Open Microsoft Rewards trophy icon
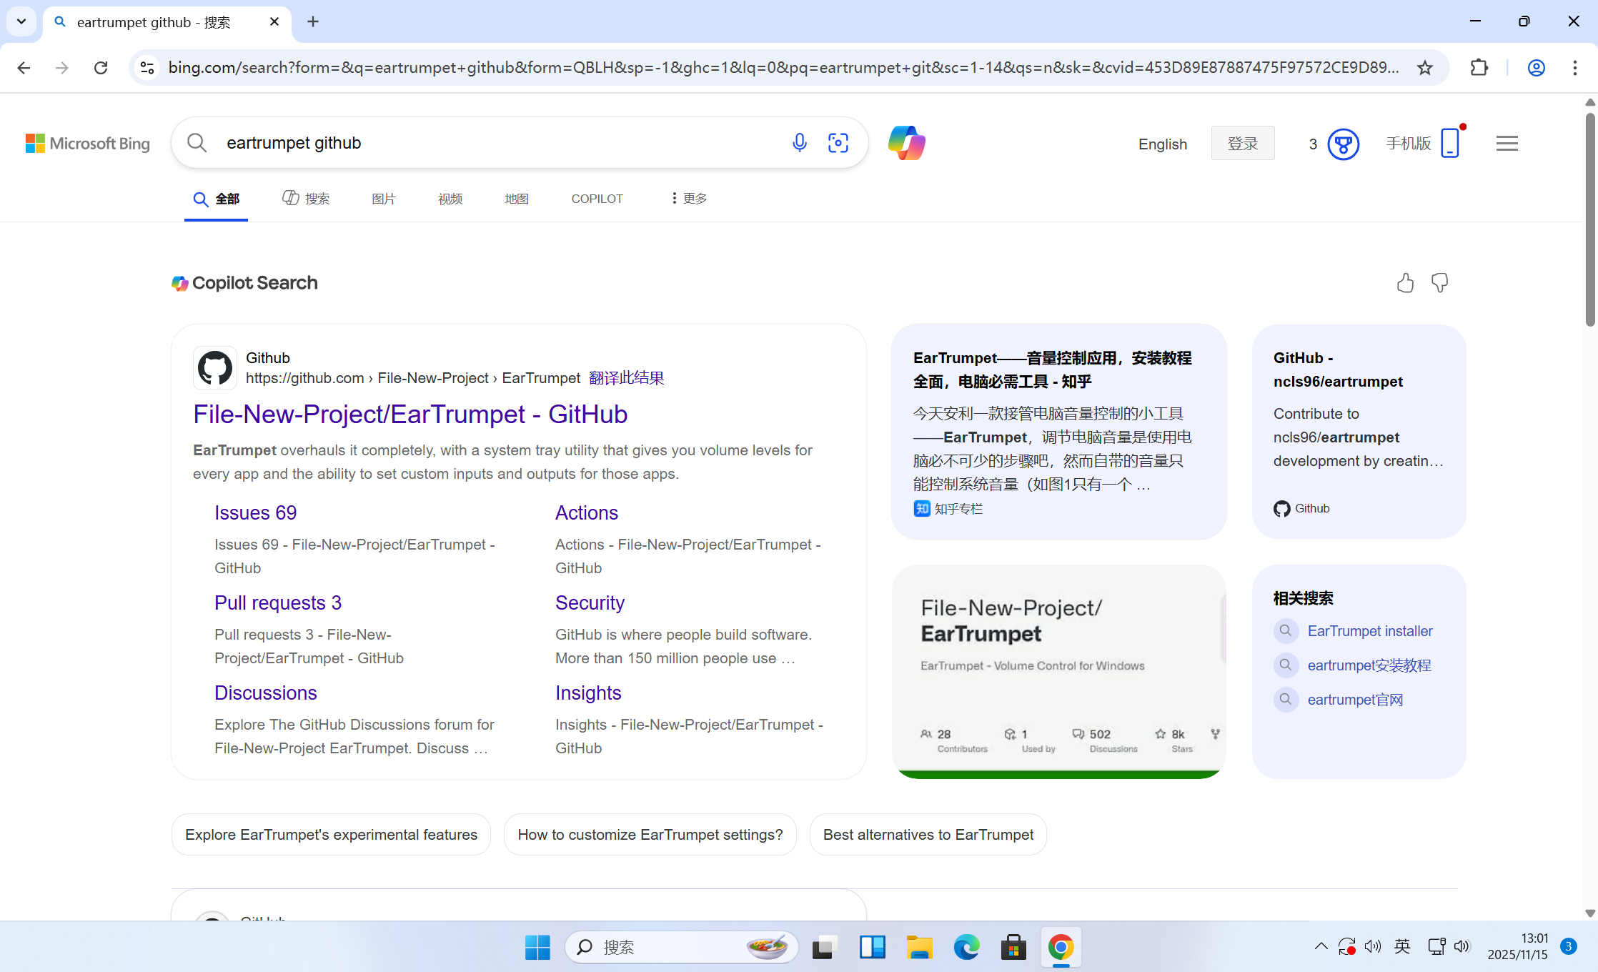Image resolution: width=1598 pixels, height=972 pixels. 1343,144
